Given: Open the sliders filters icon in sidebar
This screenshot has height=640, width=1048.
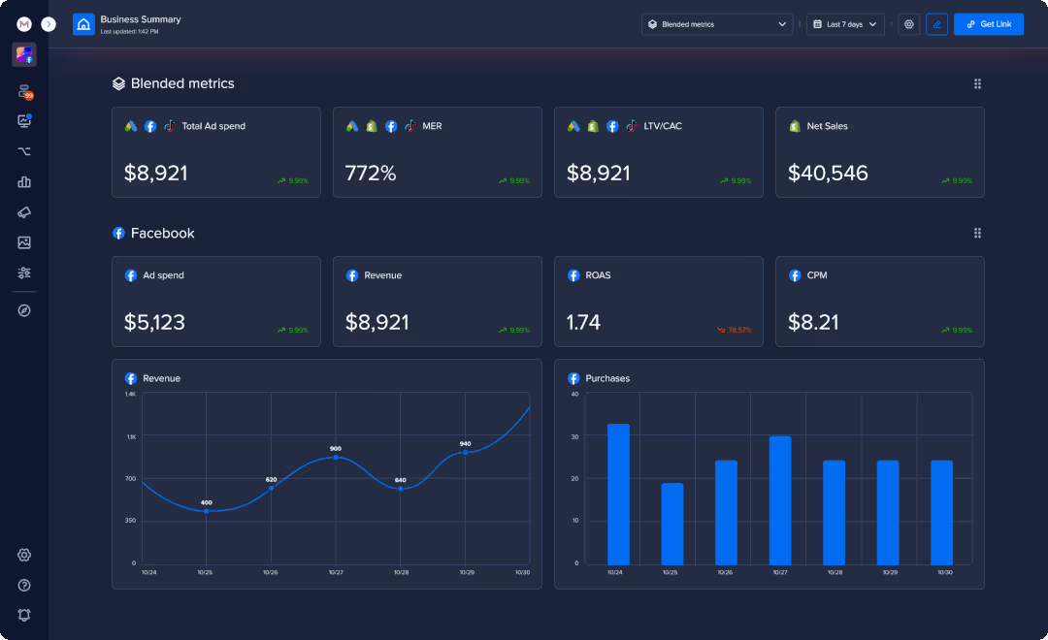Looking at the screenshot, I should pos(24,272).
